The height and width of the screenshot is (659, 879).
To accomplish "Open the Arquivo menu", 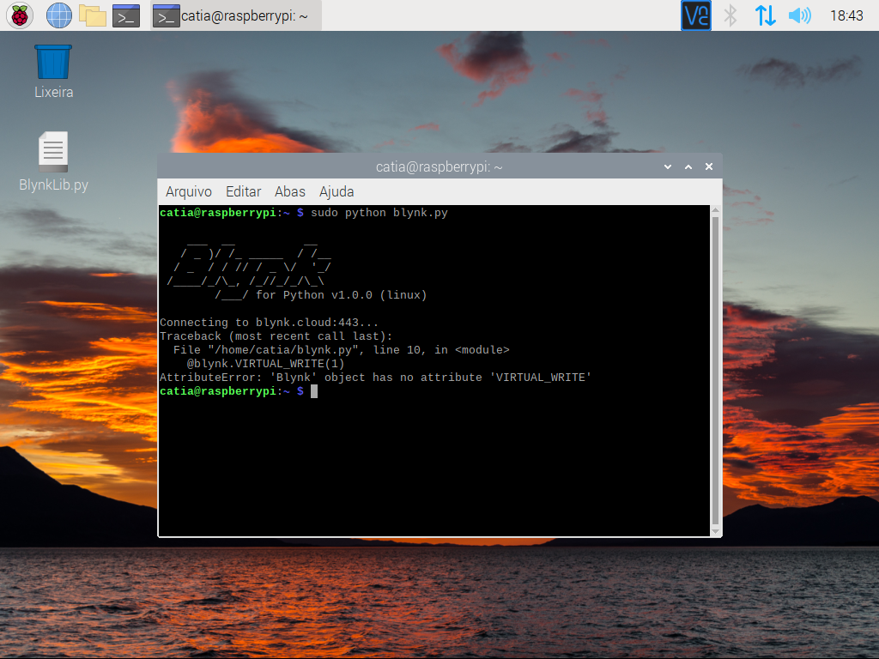I will [188, 191].
